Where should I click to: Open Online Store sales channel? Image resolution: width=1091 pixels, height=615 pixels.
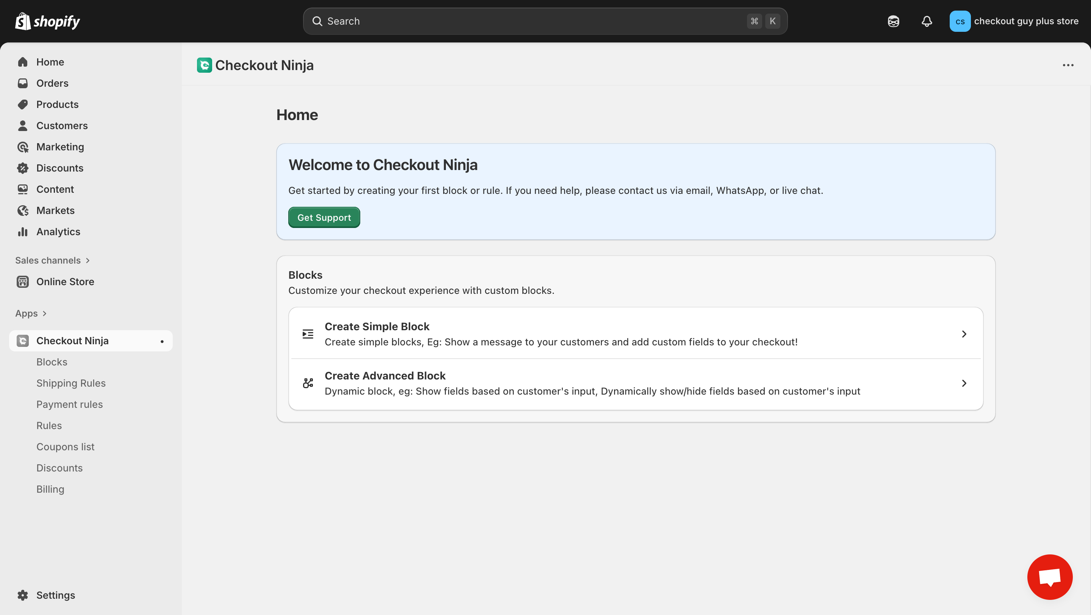point(91,281)
